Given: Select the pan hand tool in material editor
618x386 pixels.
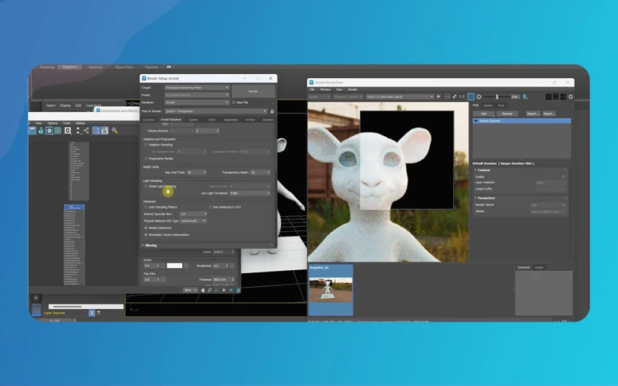Looking at the screenshot, I should pos(202,290).
